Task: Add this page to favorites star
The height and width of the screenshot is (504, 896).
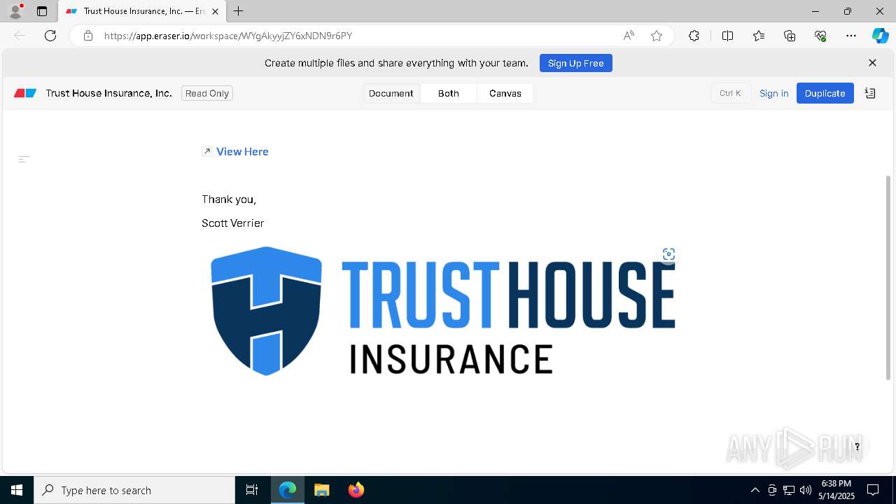Action: coord(657,36)
